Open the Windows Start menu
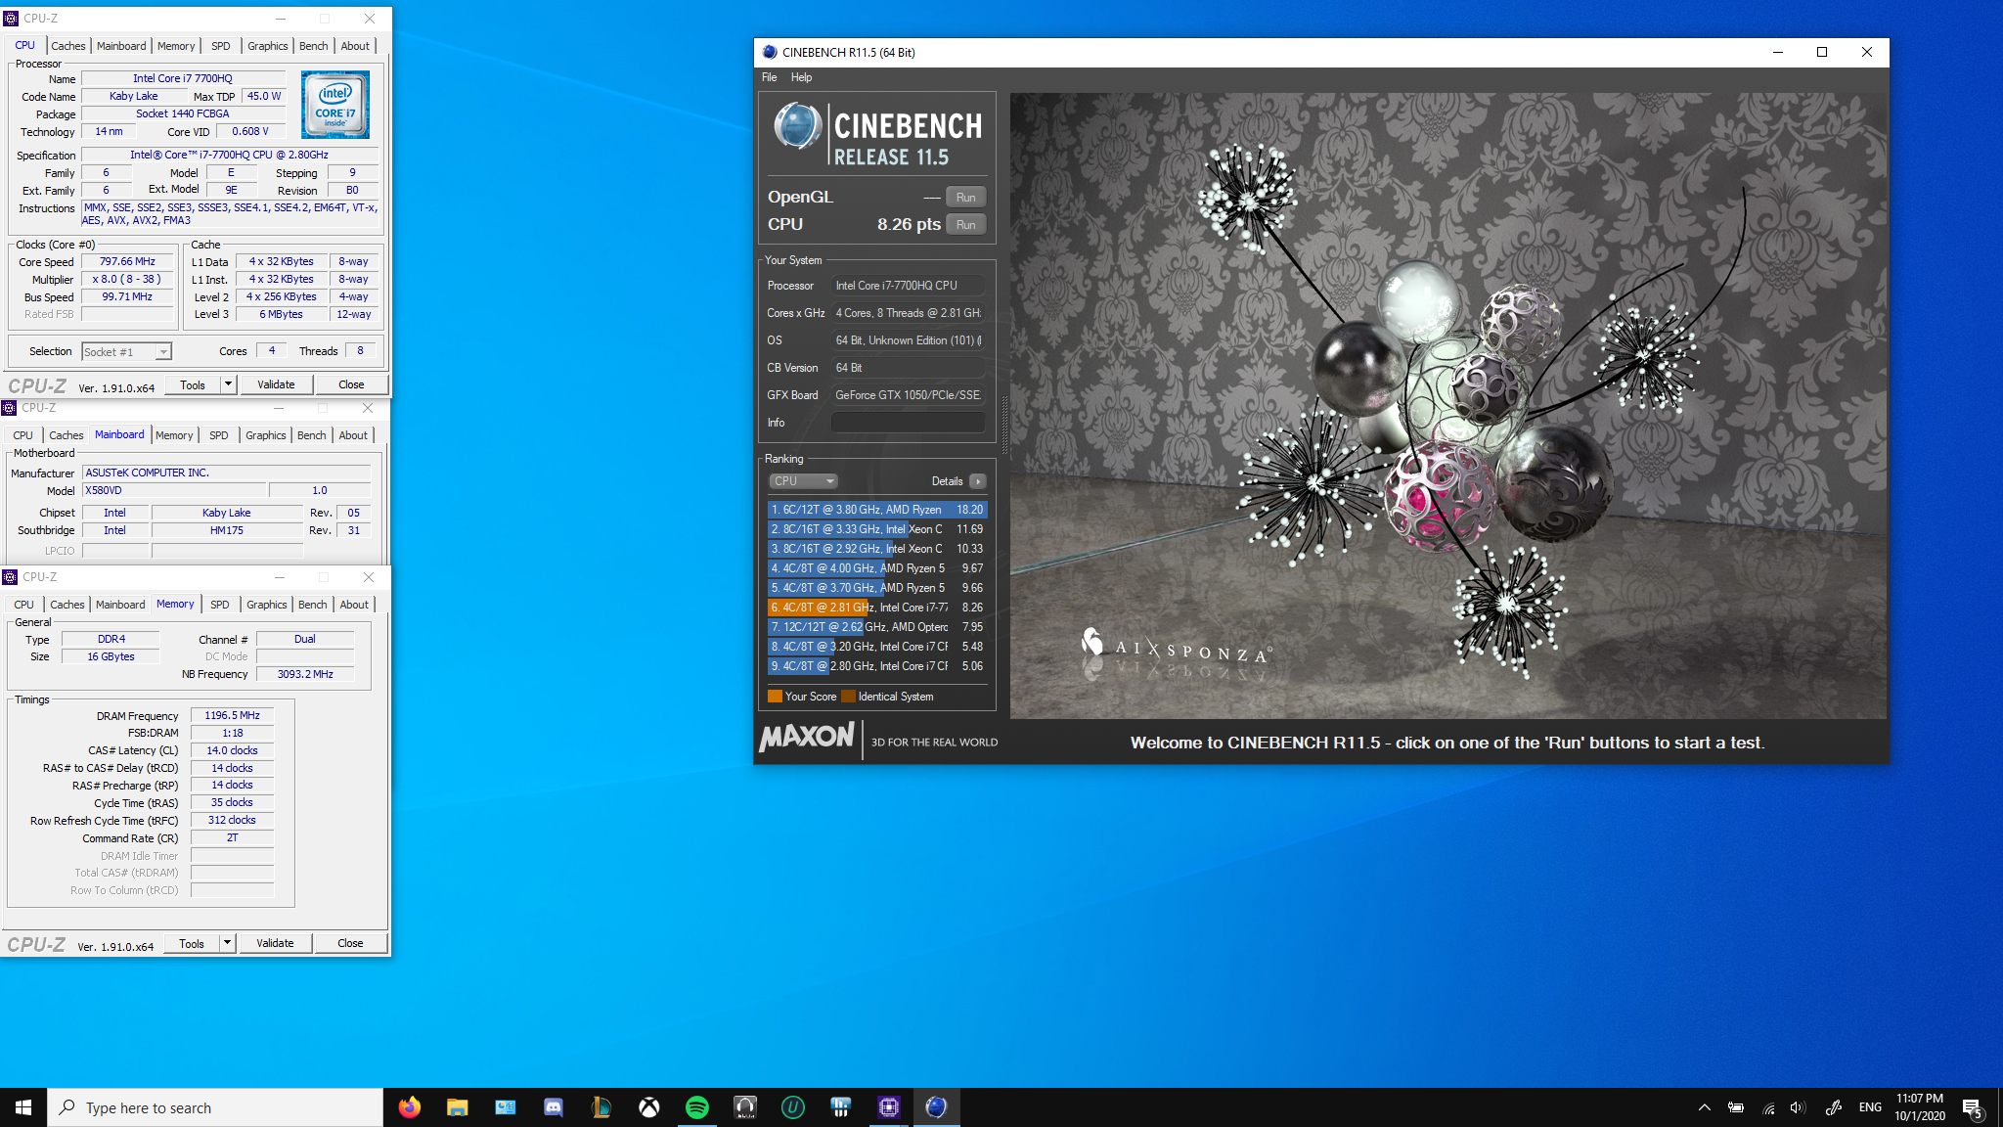The height and width of the screenshot is (1127, 2003). point(23,1107)
